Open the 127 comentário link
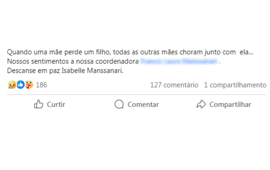The image size is (270, 170). pyautogui.click(x=174, y=85)
